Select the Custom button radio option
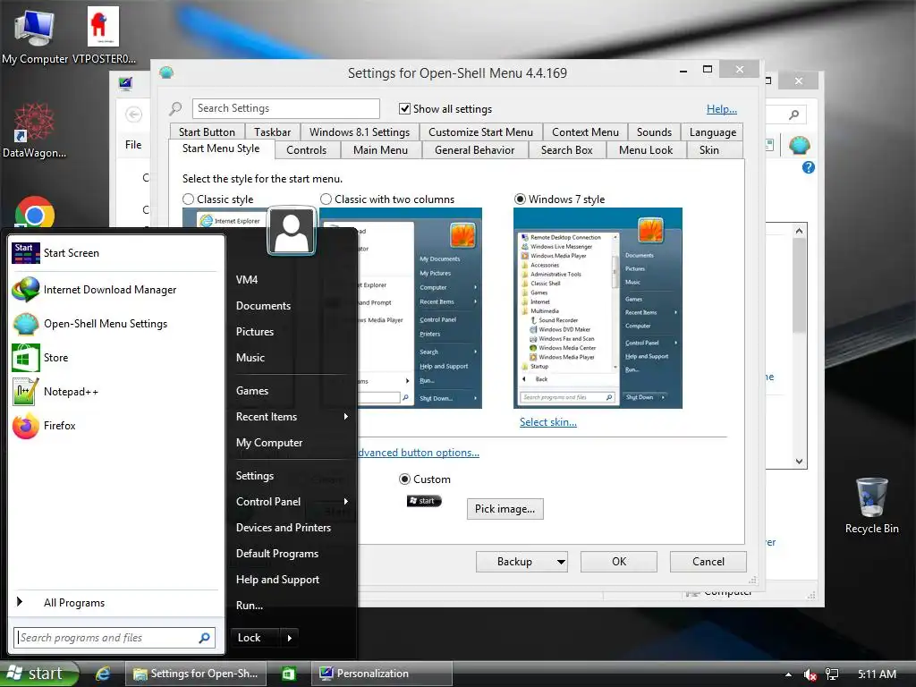916x687 pixels. 404,479
